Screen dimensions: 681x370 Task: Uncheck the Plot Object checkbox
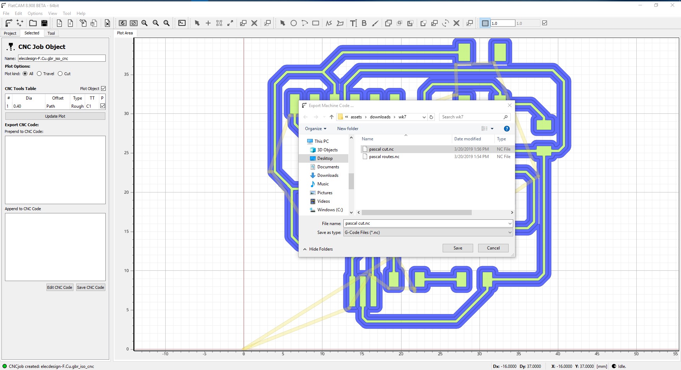pos(104,89)
